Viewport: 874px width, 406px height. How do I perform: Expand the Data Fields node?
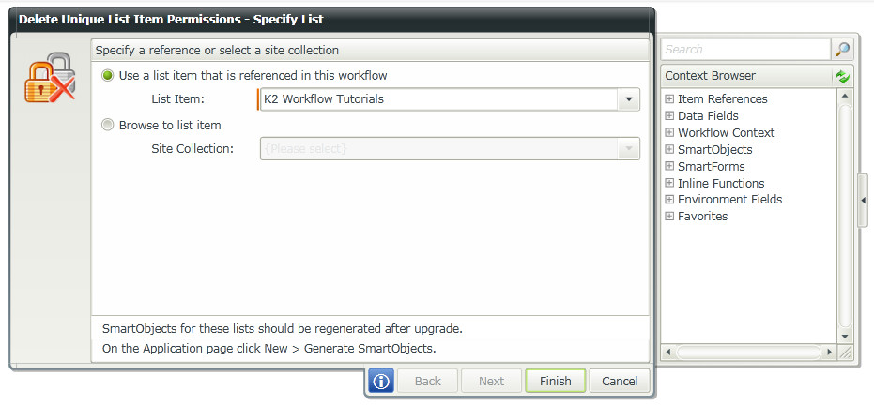pyautogui.click(x=669, y=116)
